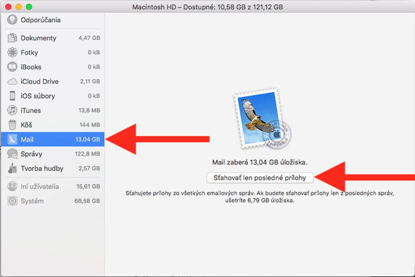Select the Systém storage entry
Screen dimensions: 415x277
[x=32, y=201]
